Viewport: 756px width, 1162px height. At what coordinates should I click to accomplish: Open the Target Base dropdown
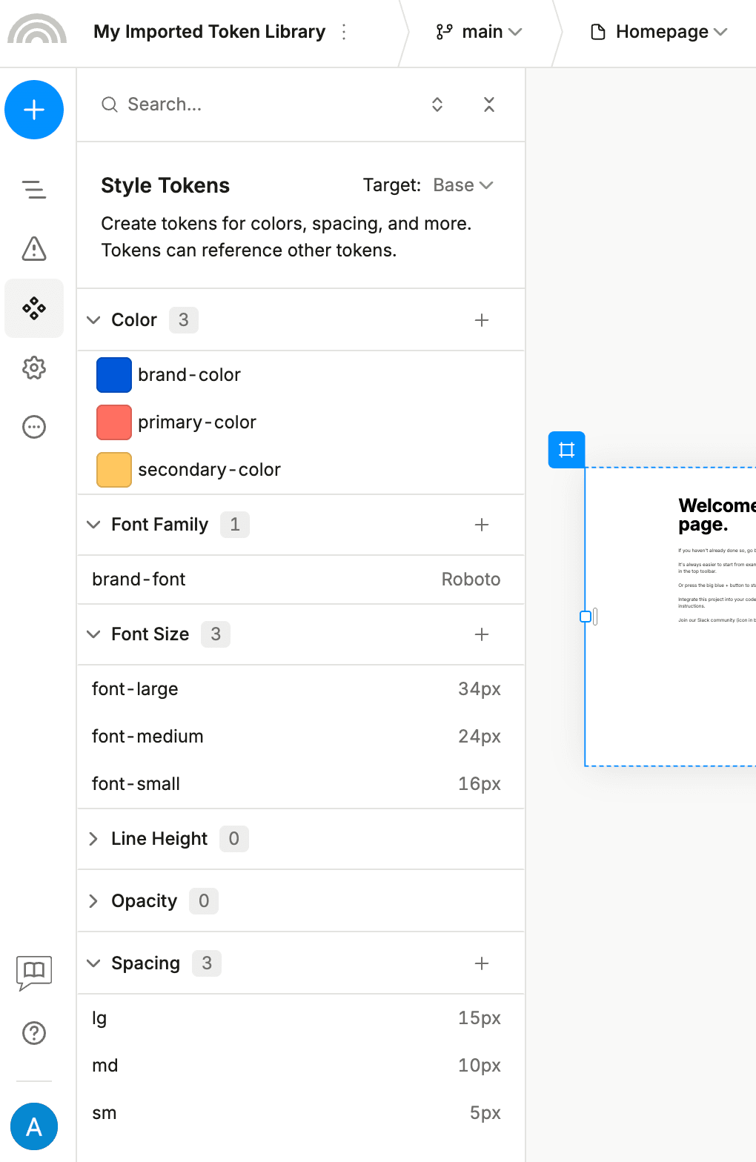463,185
